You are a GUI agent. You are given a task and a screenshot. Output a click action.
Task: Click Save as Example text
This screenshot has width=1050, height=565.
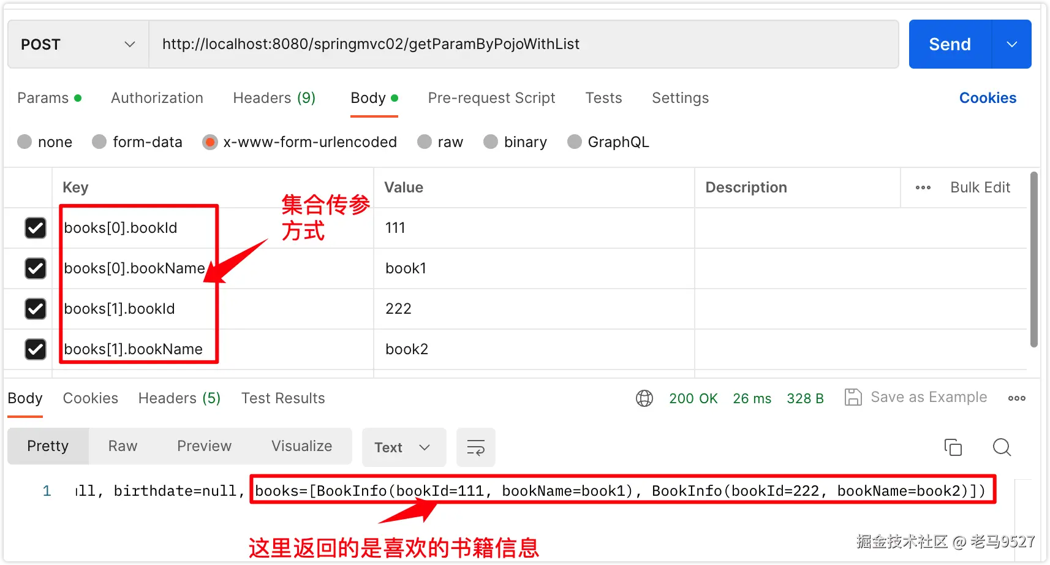click(x=929, y=397)
